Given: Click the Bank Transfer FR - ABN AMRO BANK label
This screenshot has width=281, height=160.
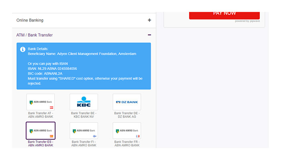Looking at the screenshot, I should pyautogui.click(x=127, y=143).
